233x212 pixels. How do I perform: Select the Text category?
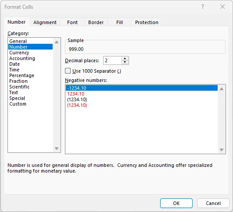pos(30,92)
